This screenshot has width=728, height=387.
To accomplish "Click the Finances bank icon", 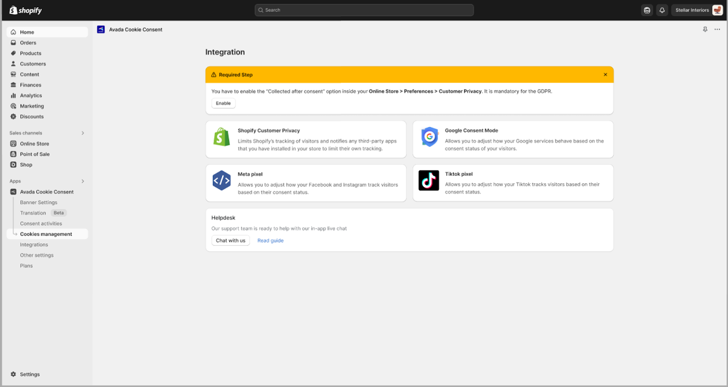I will coord(13,85).
